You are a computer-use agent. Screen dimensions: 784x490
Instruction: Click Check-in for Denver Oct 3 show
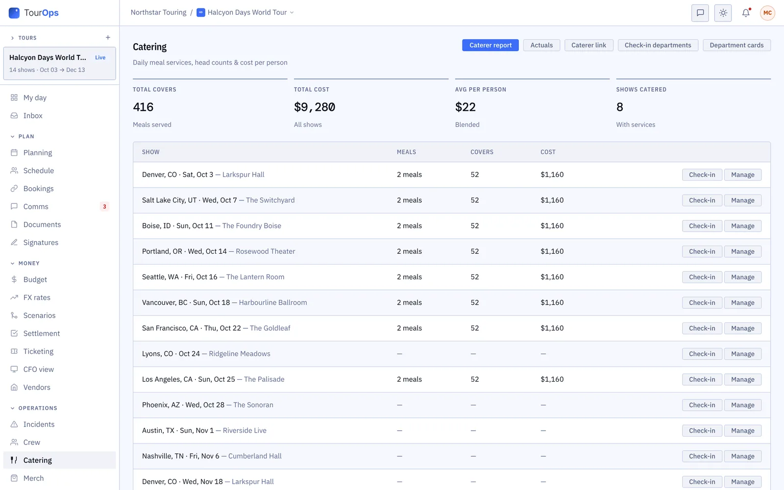[x=702, y=175]
